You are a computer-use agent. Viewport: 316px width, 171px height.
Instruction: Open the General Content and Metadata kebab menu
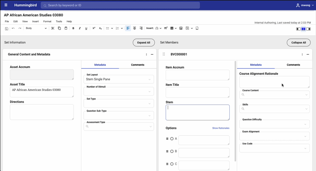[146, 54]
